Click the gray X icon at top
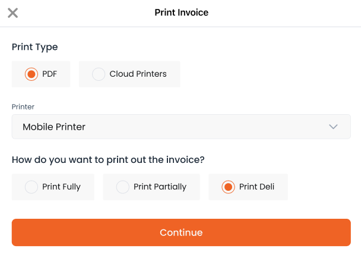The image size is (361, 258). [x=12, y=12]
